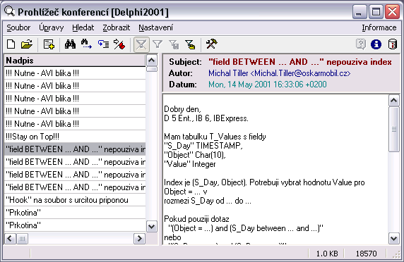Click the message body scrollbar up arrow
Screen dimensions: 404x262
click(x=393, y=100)
